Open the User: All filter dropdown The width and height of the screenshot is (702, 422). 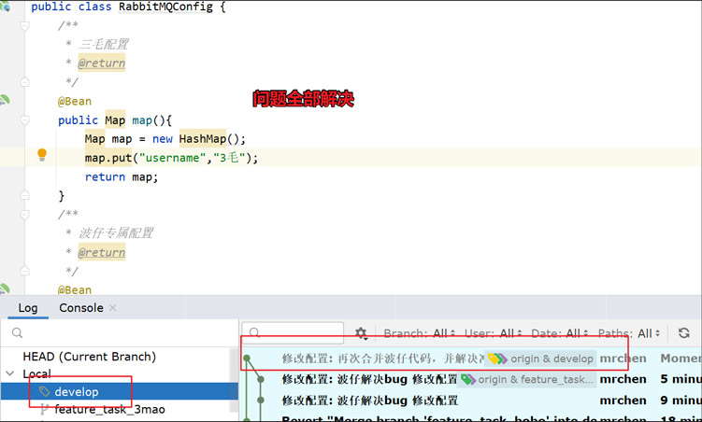pos(494,333)
